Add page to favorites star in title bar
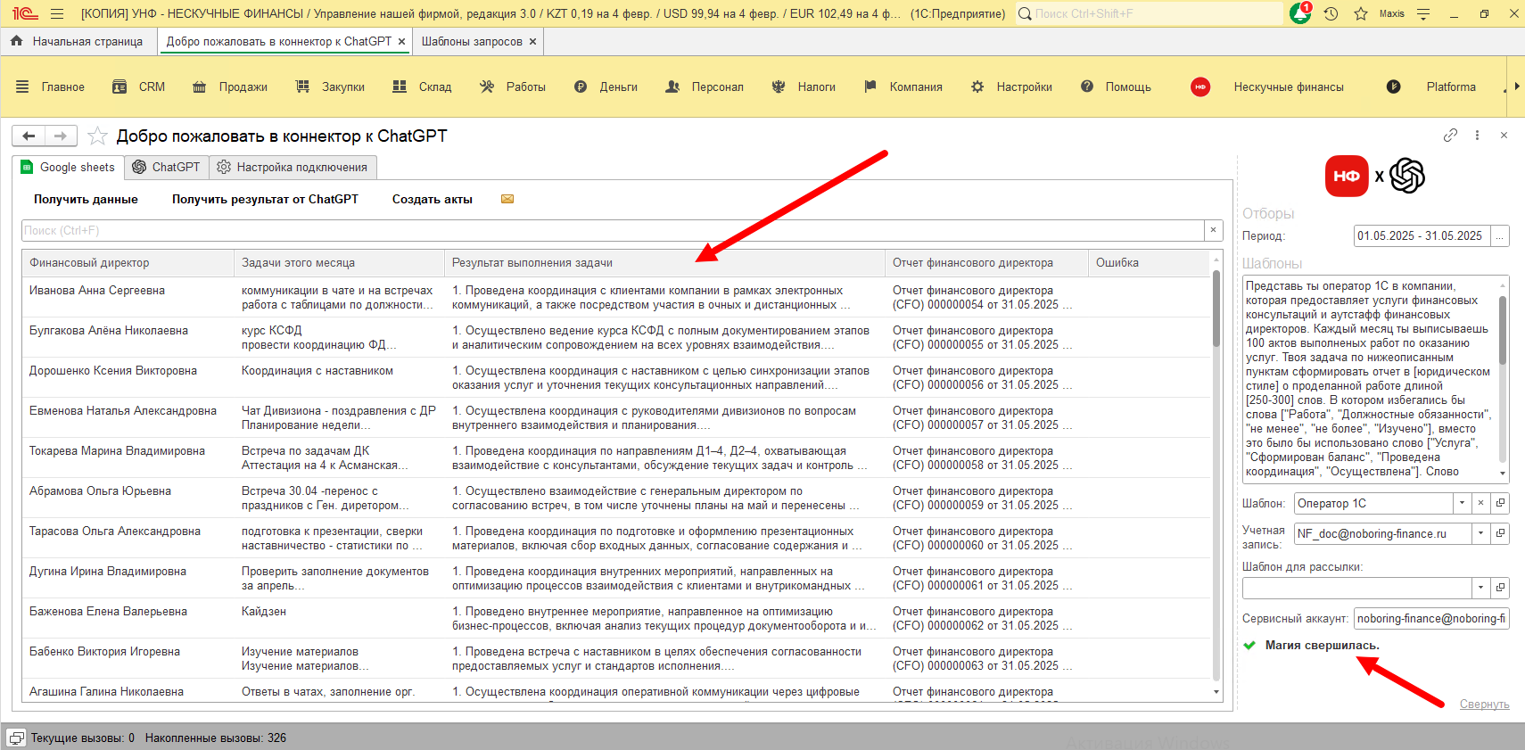This screenshot has width=1525, height=750. click(1361, 13)
